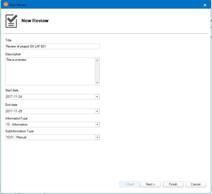Close the New Review dialog window
212x194 pixels.
coord(205,5)
